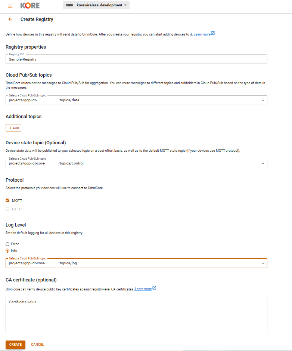Open the Learn more link about adding devices
292x351 pixels.
[x=202, y=34]
